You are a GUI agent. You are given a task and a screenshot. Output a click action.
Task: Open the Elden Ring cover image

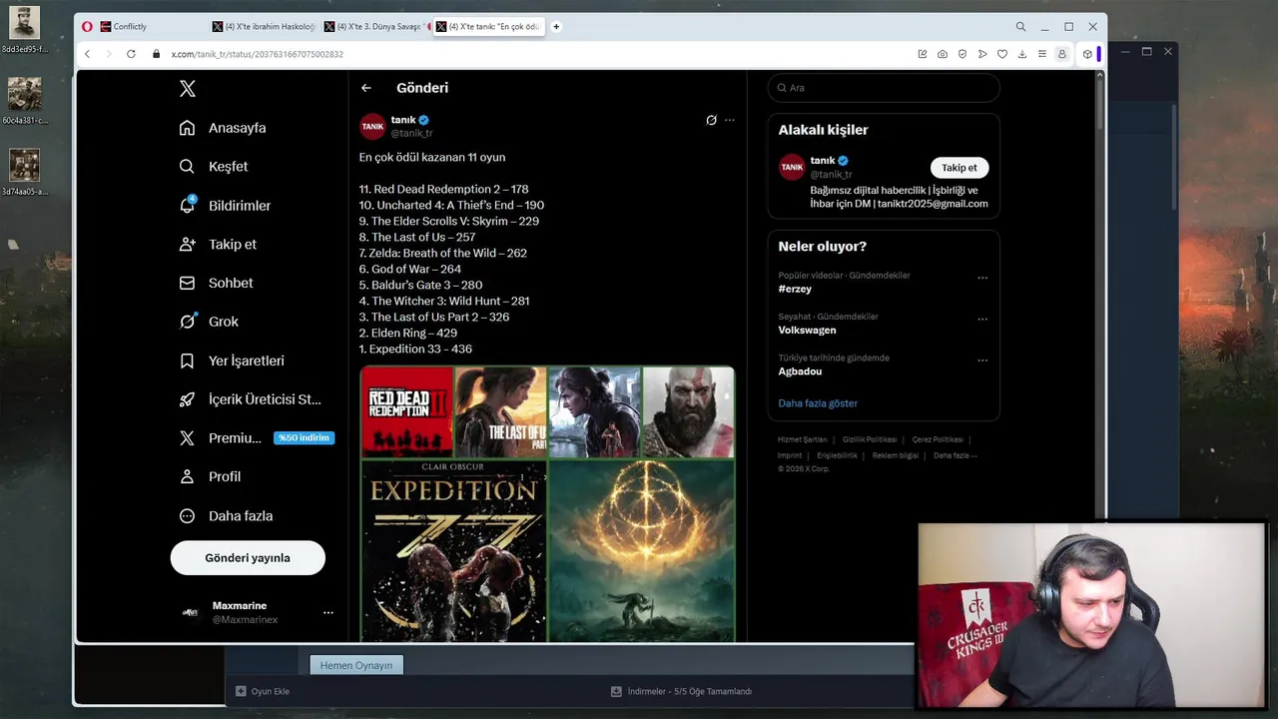tap(641, 550)
